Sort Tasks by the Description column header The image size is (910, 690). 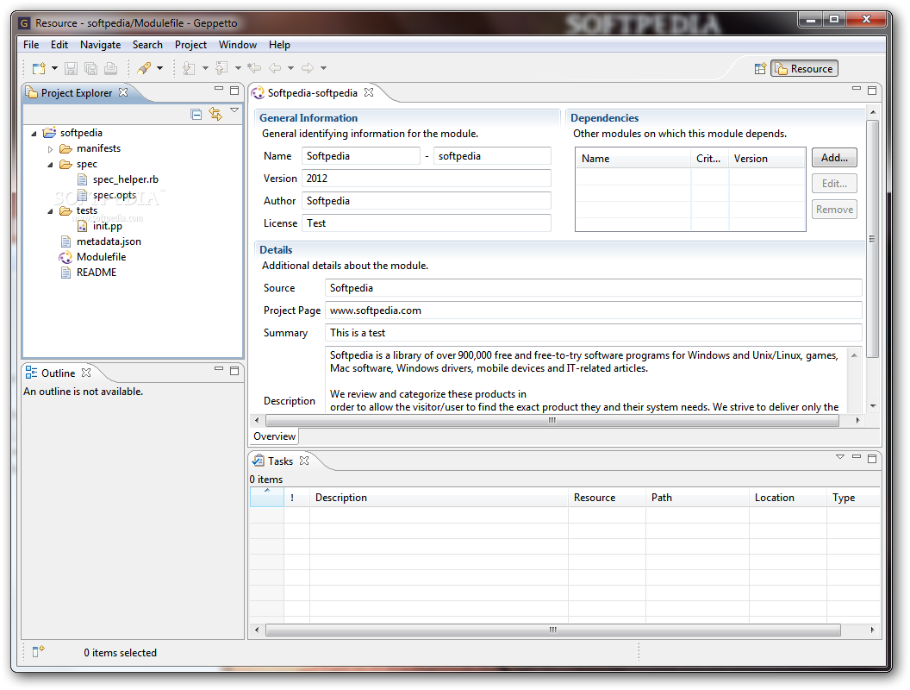[438, 498]
